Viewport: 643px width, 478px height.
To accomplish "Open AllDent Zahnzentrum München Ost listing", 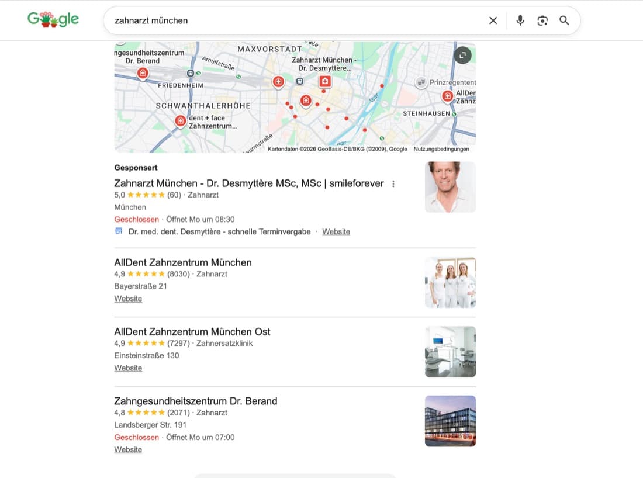I will click(x=192, y=332).
